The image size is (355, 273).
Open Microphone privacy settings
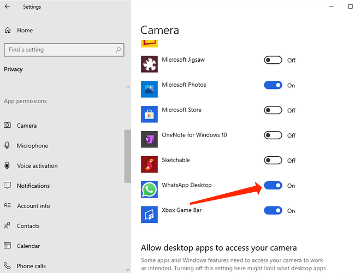(32, 146)
